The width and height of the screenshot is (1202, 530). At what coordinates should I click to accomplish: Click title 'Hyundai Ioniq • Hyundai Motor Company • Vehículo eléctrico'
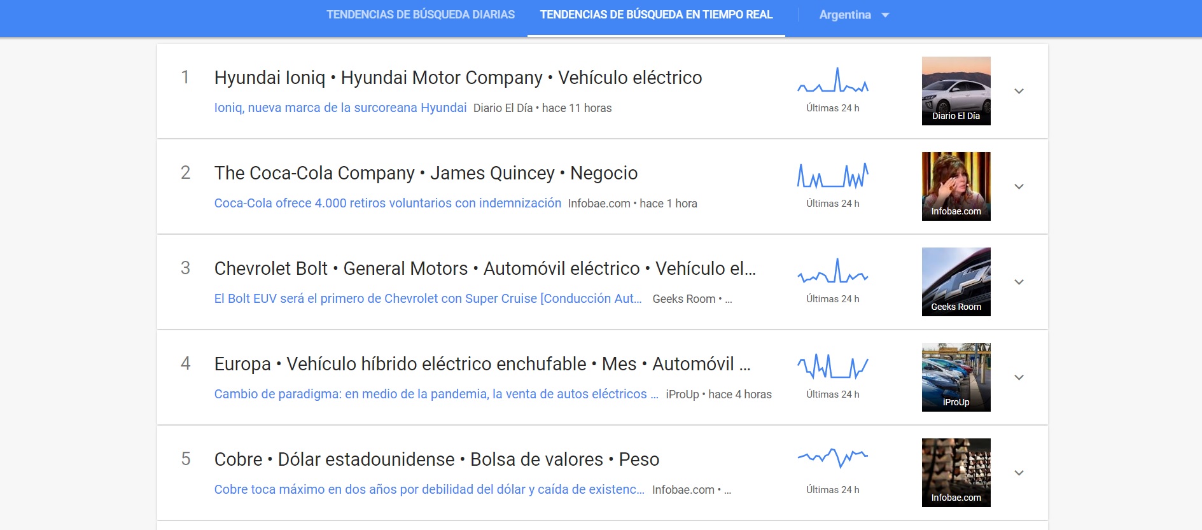tap(458, 78)
